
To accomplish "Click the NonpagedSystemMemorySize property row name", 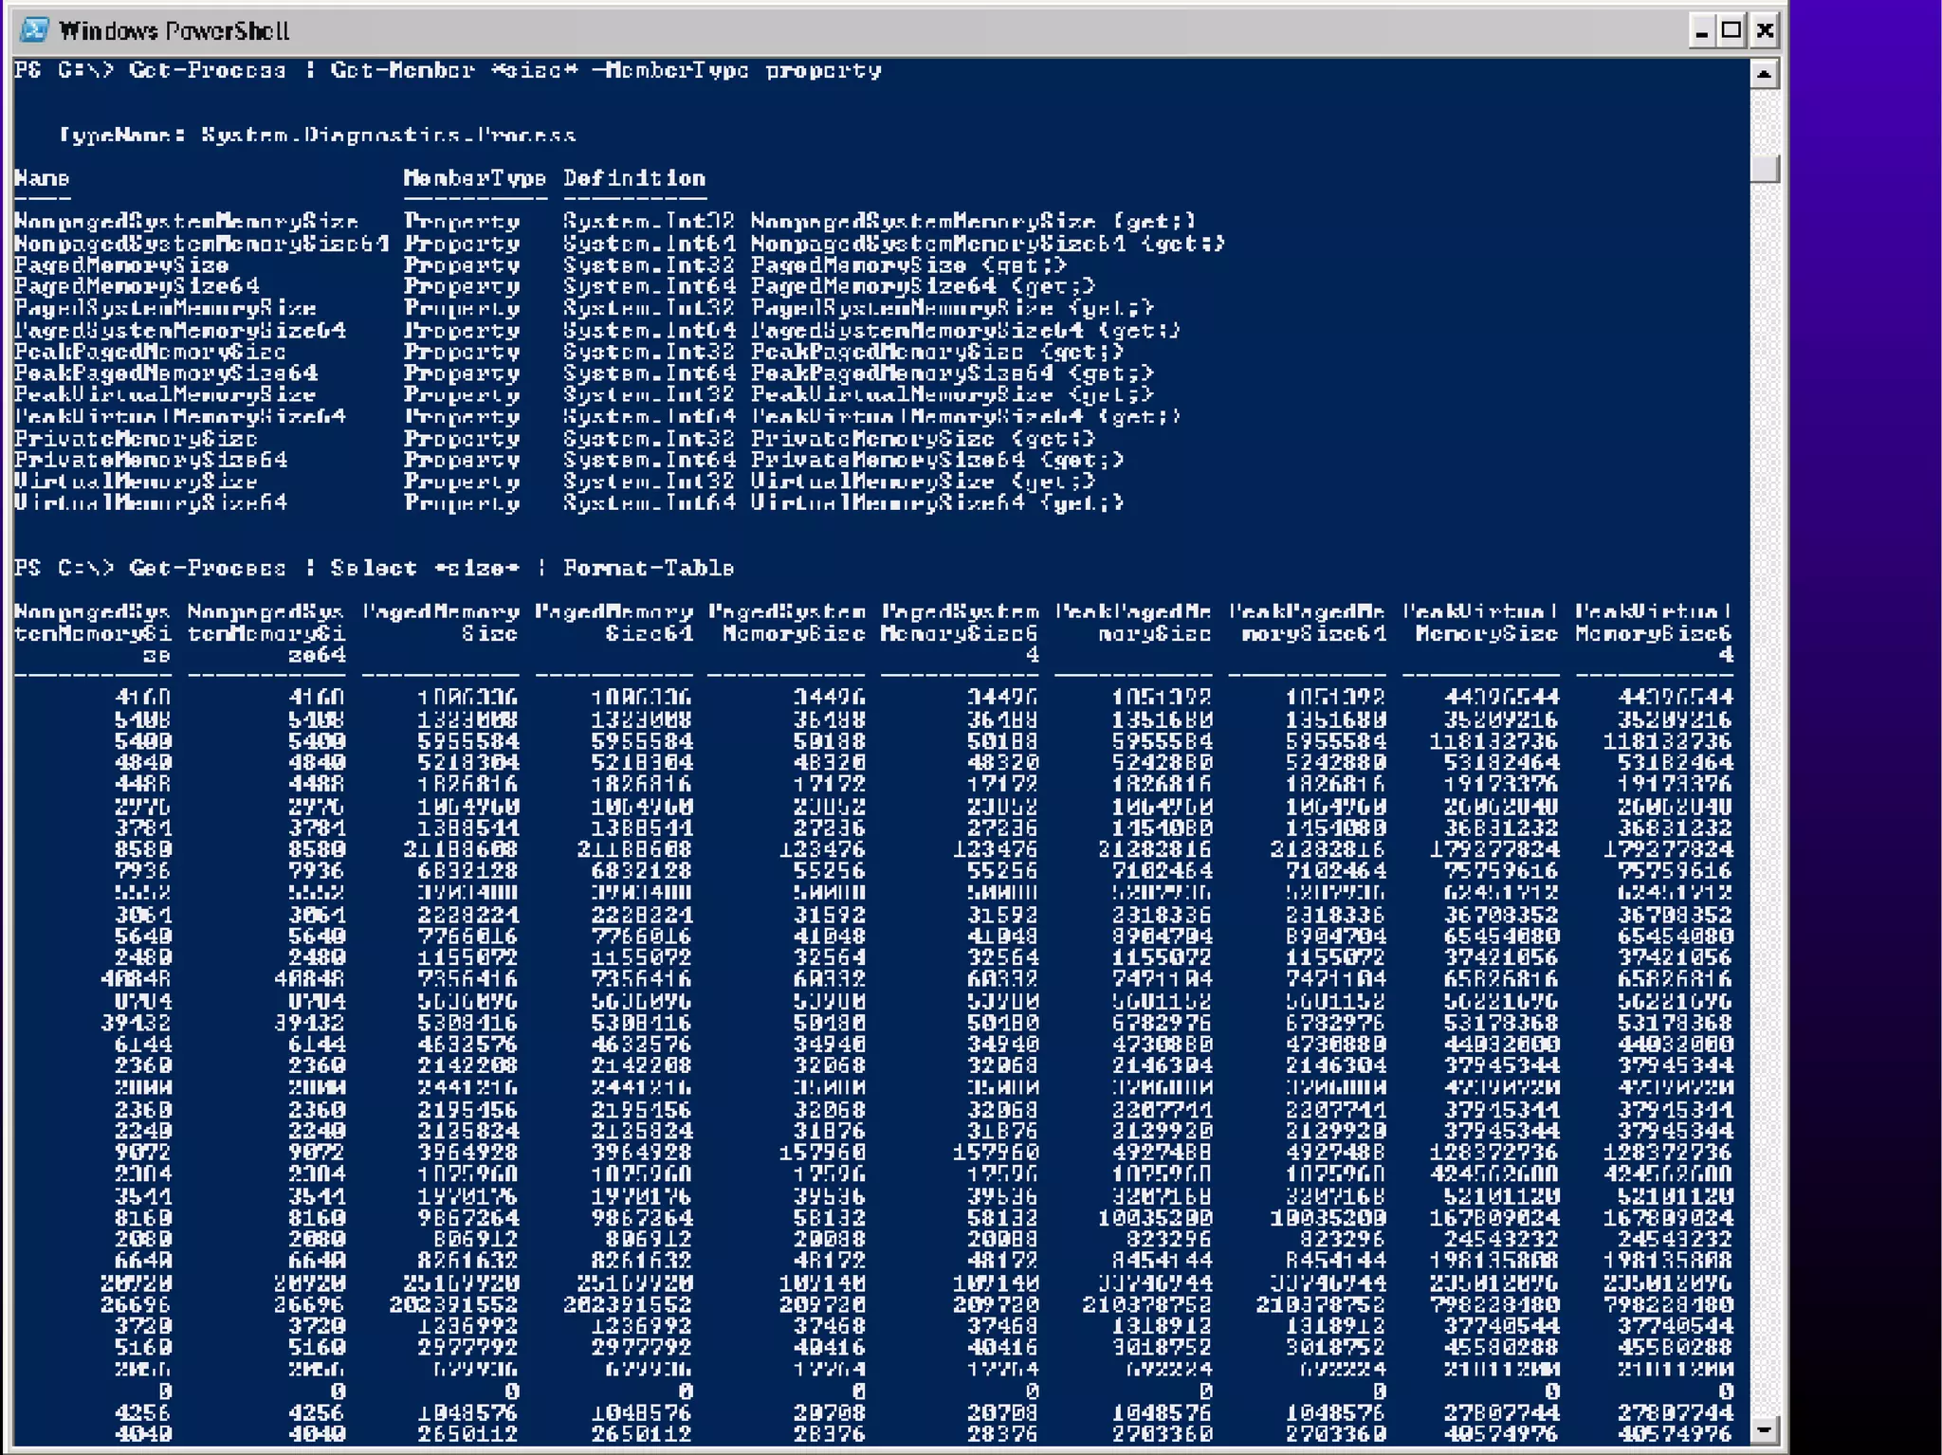I will tap(186, 222).
